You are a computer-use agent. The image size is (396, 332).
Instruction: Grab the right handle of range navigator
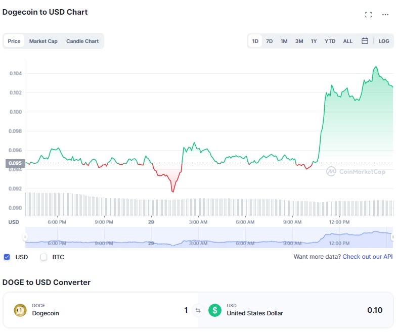coord(393,237)
